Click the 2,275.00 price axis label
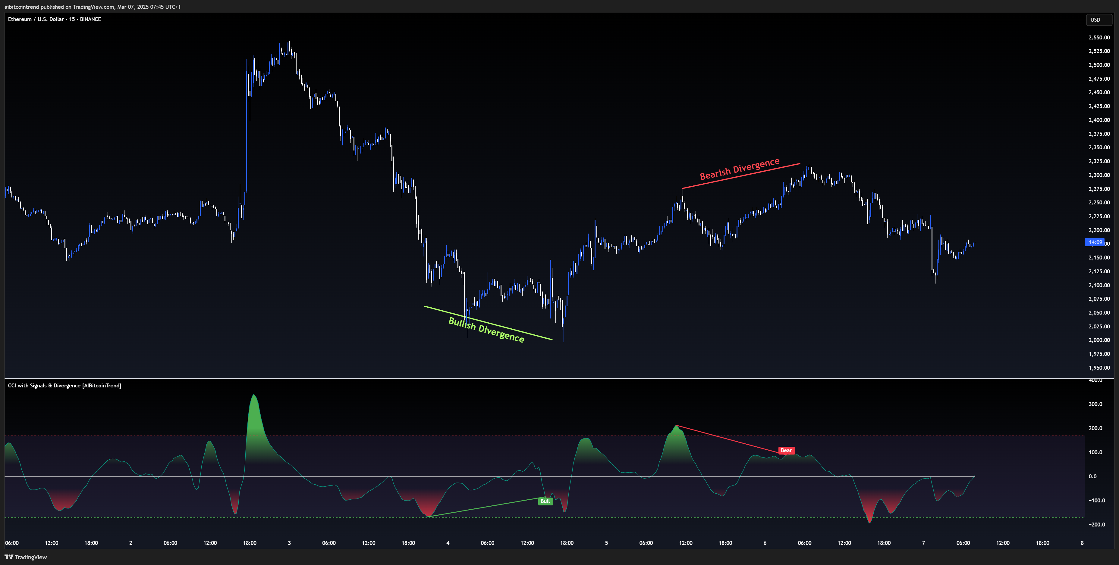The height and width of the screenshot is (565, 1119). click(x=1099, y=189)
